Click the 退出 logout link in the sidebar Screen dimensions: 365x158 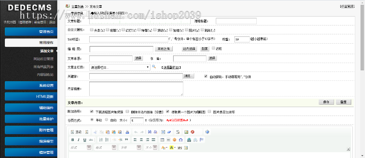pyautogui.click(x=52, y=22)
